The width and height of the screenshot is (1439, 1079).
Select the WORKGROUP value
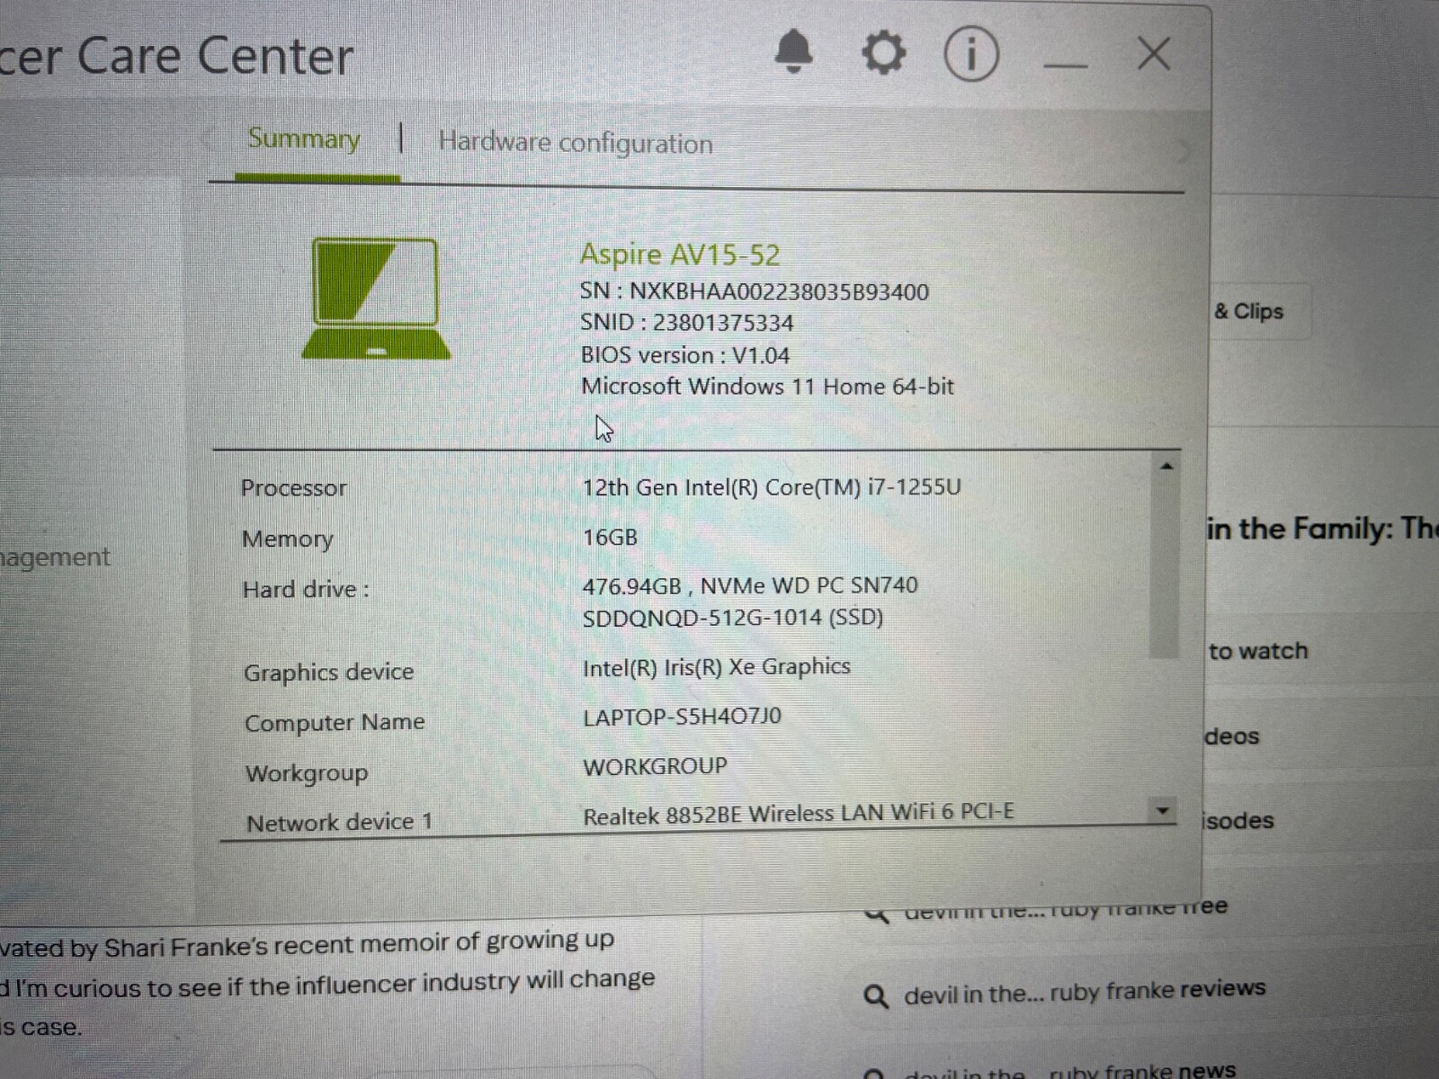pyautogui.click(x=655, y=767)
